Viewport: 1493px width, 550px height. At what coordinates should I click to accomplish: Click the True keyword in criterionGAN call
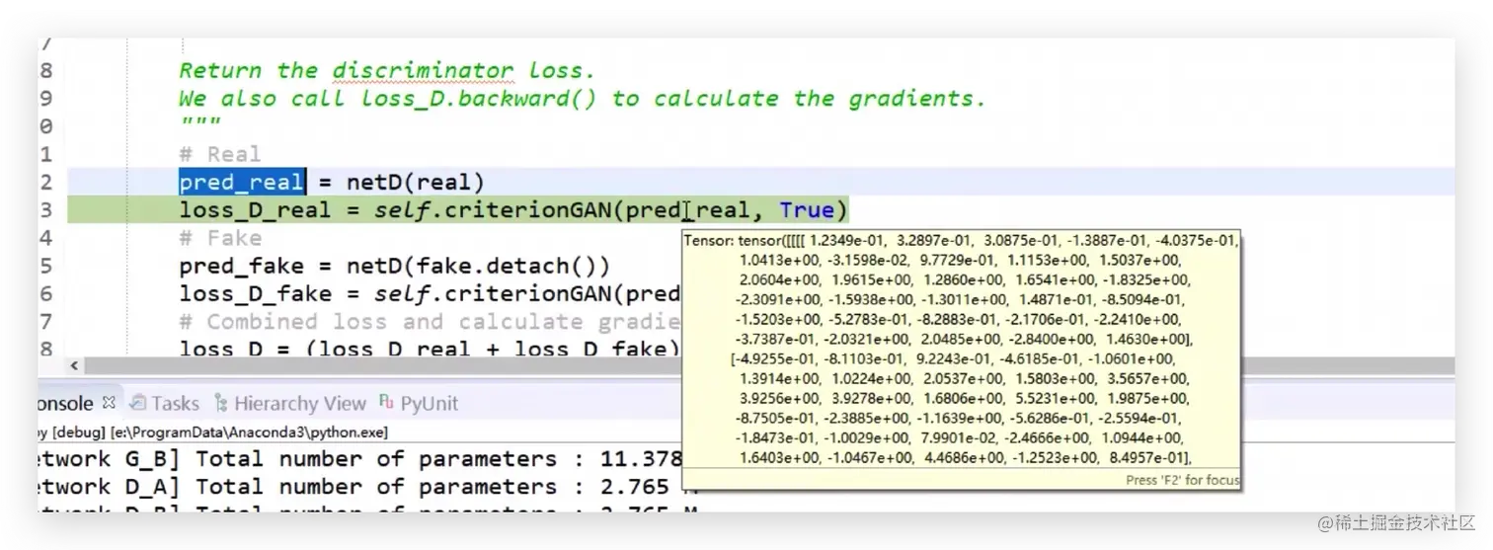807,209
